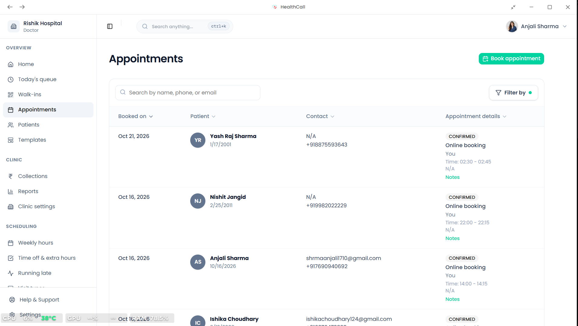Open Notes for Anjali Sharma's appointment
578x326 pixels.
[x=452, y=299]
